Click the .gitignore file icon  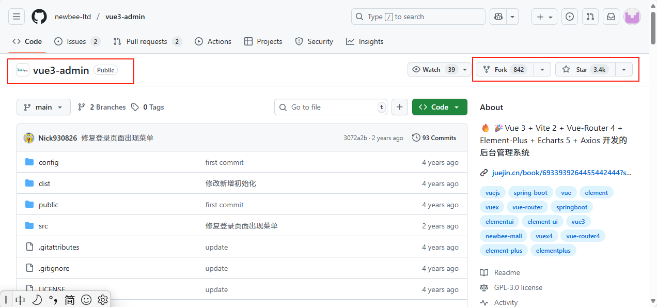pos(29,268)
